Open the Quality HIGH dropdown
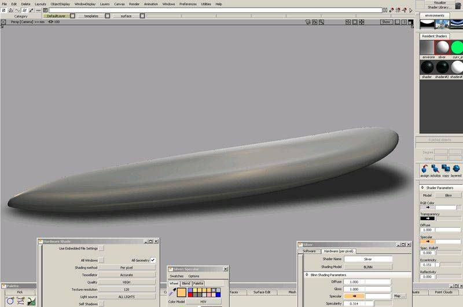 pyautogui.click(x=127, y=282)
